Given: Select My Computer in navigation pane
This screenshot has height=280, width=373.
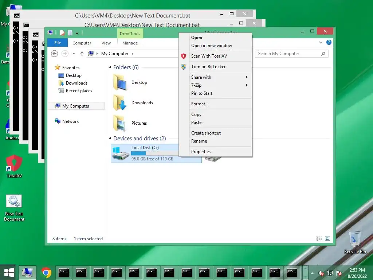Looking at the screenshot, I should pyautogui.click(x=76, y=106).
